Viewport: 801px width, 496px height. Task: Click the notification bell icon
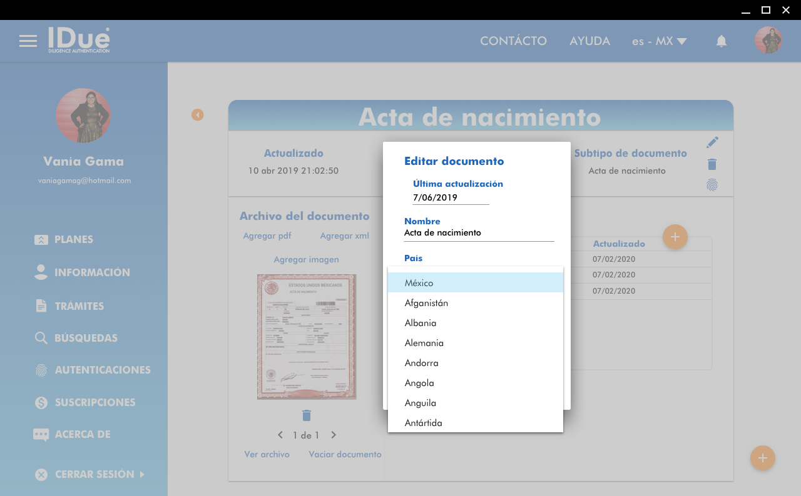point(722,41)
